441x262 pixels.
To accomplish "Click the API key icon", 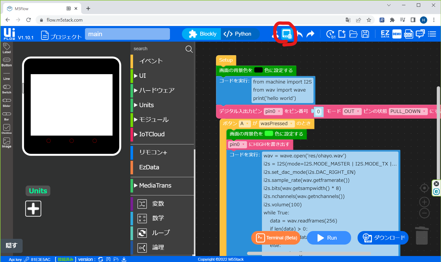I will [x=27, y=259].
